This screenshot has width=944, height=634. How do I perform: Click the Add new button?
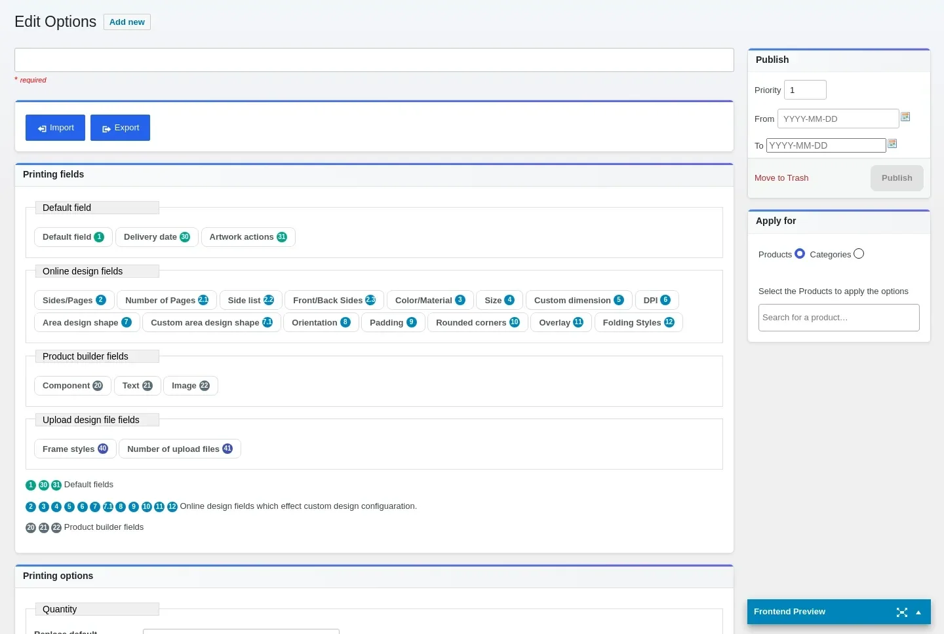tap(127, 22)
